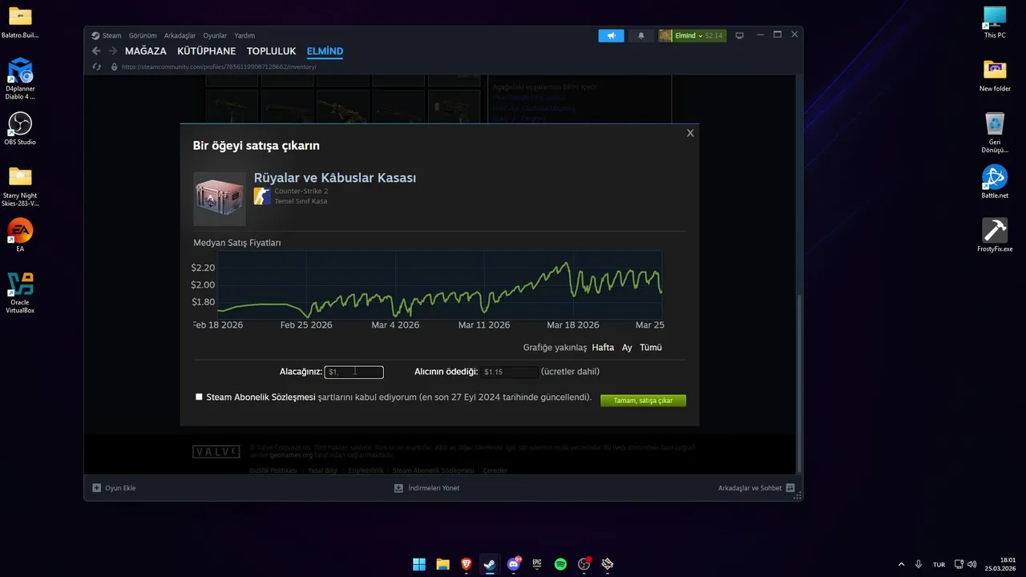Open the Görünüm menu
The height and width of the screenshot is (577, 1026).
(x=143, y=35)
